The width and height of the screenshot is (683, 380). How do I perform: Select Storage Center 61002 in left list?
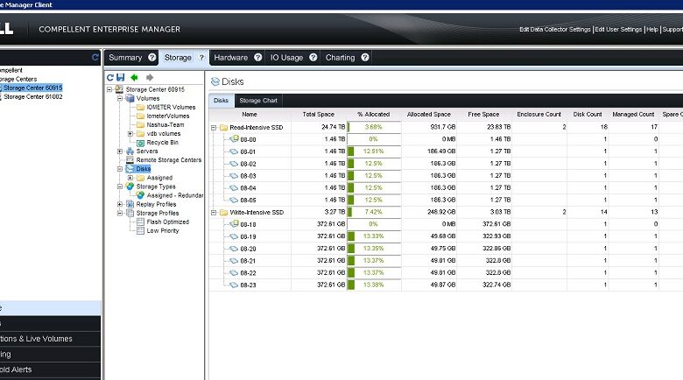(x=33, y=96)
